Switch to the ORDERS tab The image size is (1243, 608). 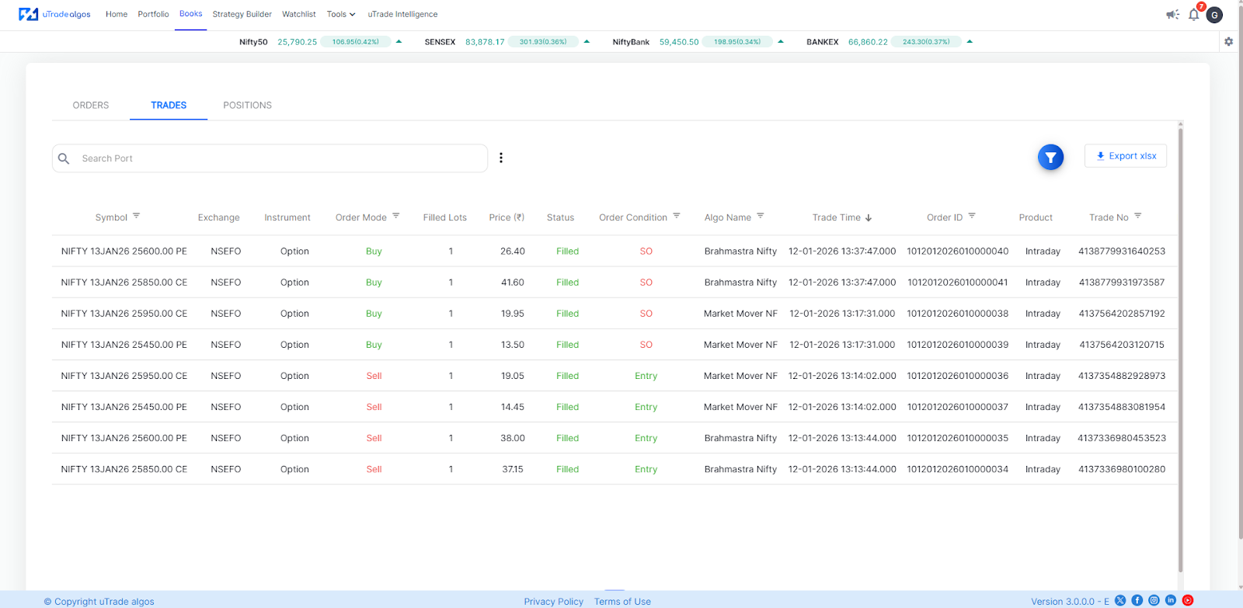pyautogui.click(x=91, y=105)
